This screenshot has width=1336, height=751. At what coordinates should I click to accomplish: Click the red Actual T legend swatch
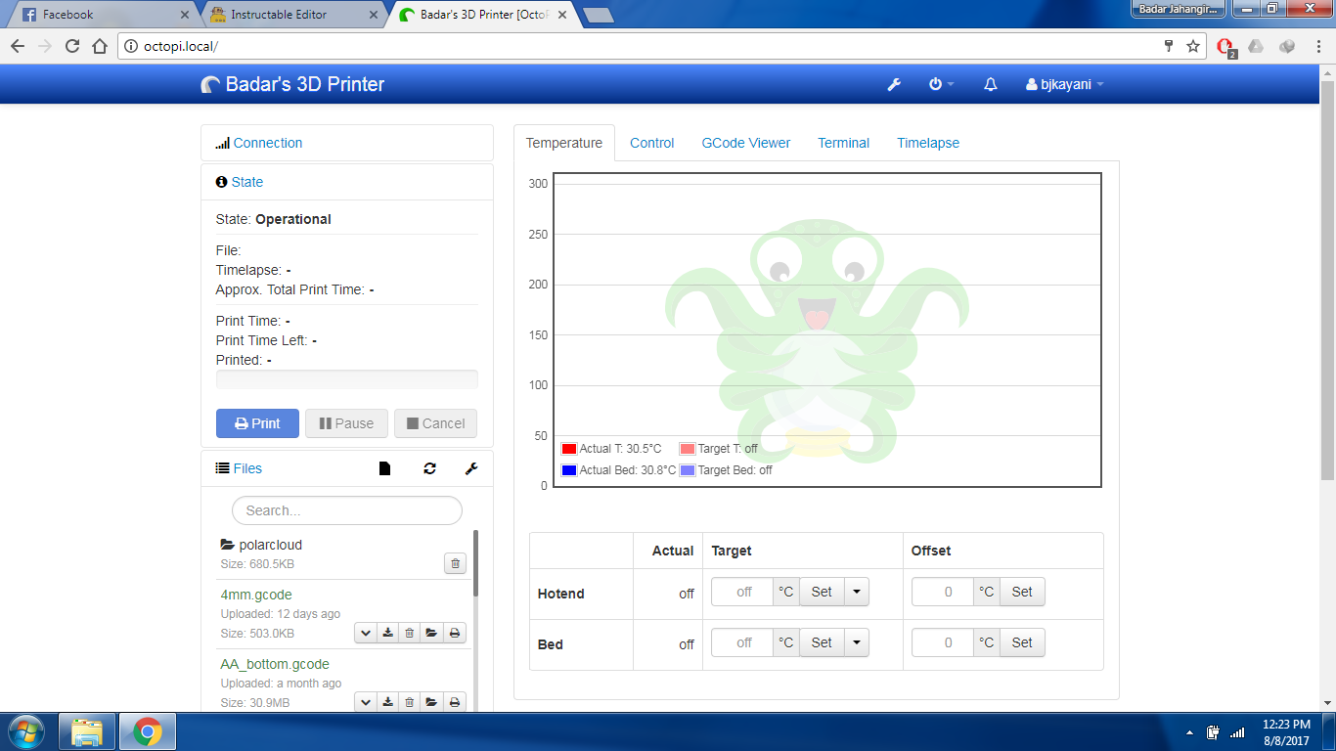point(569,449)
